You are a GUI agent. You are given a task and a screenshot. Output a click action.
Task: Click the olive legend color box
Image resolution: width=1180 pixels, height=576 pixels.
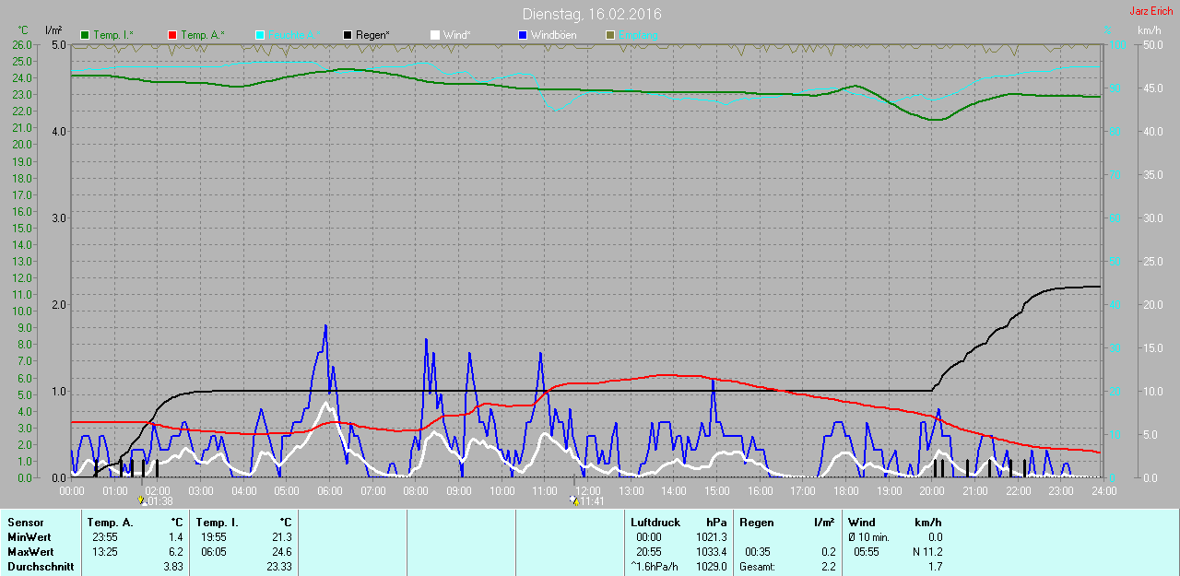[x=609, y=35]
